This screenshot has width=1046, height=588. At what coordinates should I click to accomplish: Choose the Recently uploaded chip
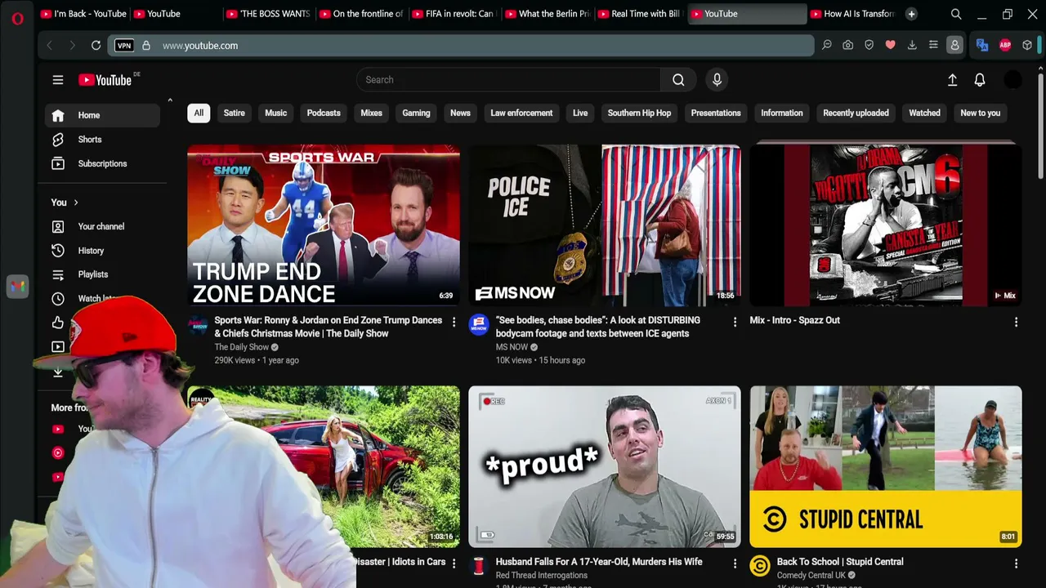(x=856, y=113)
